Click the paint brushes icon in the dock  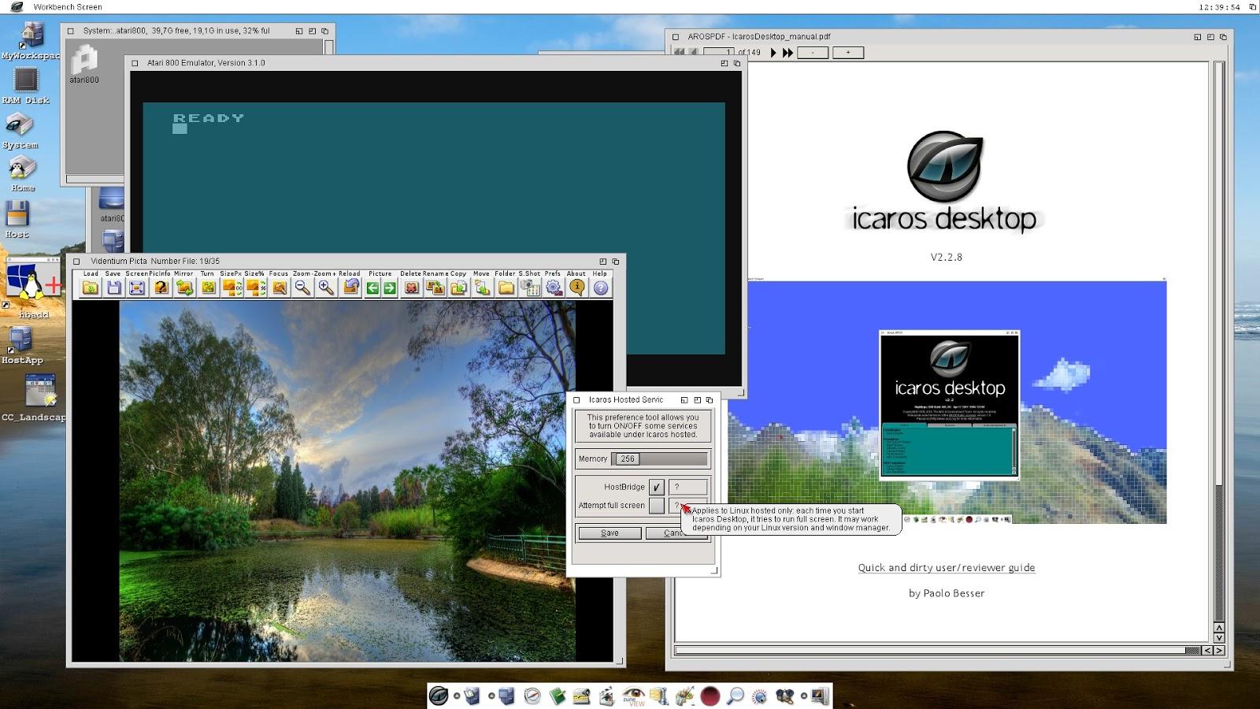(x=685, y=696)
